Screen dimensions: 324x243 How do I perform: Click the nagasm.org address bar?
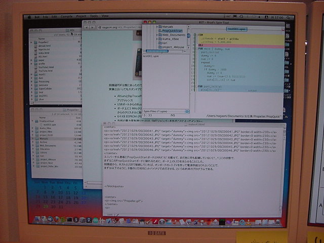click(119, 27)
